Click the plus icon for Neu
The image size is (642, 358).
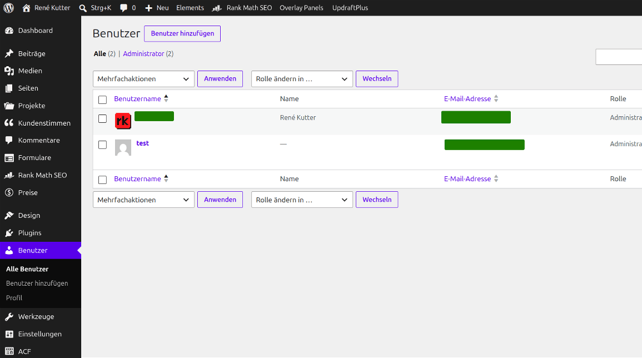coord(148,8)
